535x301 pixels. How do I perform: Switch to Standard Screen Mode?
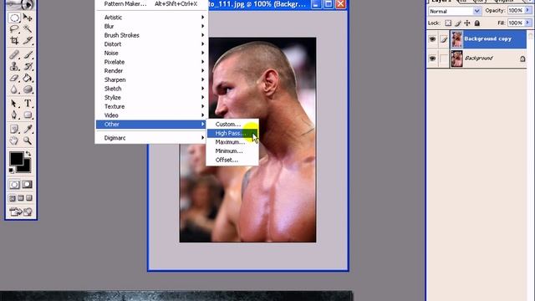[x=13, y=198]
